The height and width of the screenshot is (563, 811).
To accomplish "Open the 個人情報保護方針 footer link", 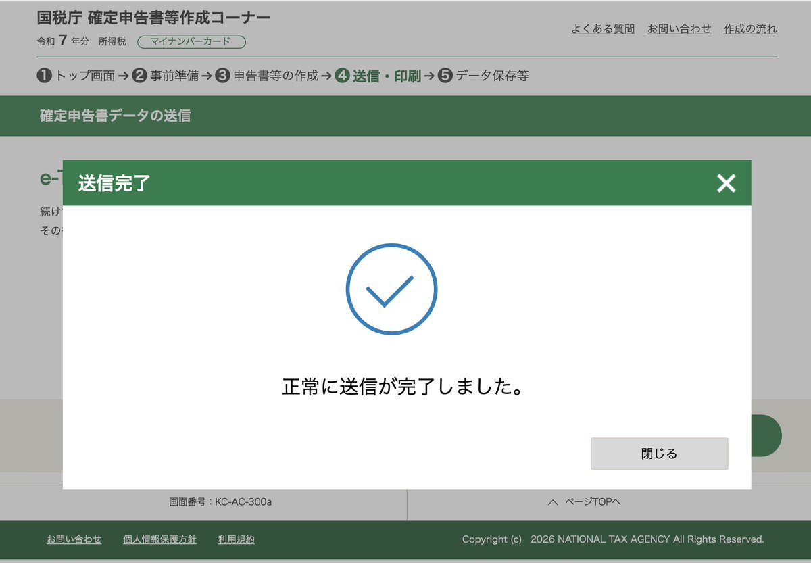I will (x=158, y=539).
